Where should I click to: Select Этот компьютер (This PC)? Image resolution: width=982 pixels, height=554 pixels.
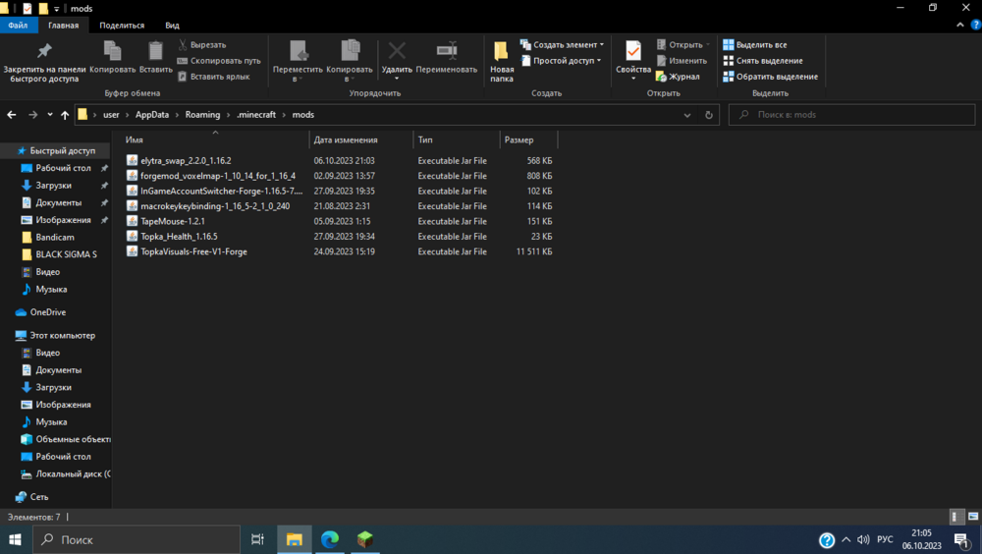click(x=62, y=335)
